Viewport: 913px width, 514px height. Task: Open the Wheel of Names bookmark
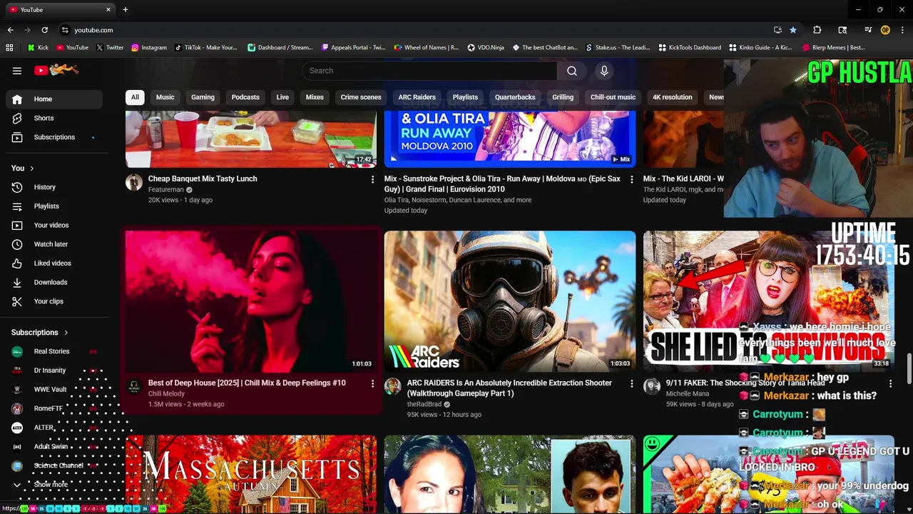(427, 48)
